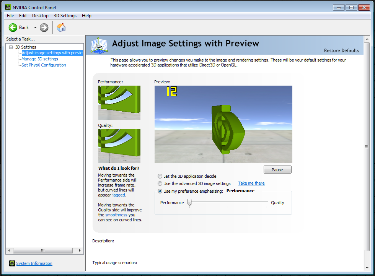Click the Performance-Quality slider handle
Viewport: 375px width, 276px height.
click(x=189, y=202)
